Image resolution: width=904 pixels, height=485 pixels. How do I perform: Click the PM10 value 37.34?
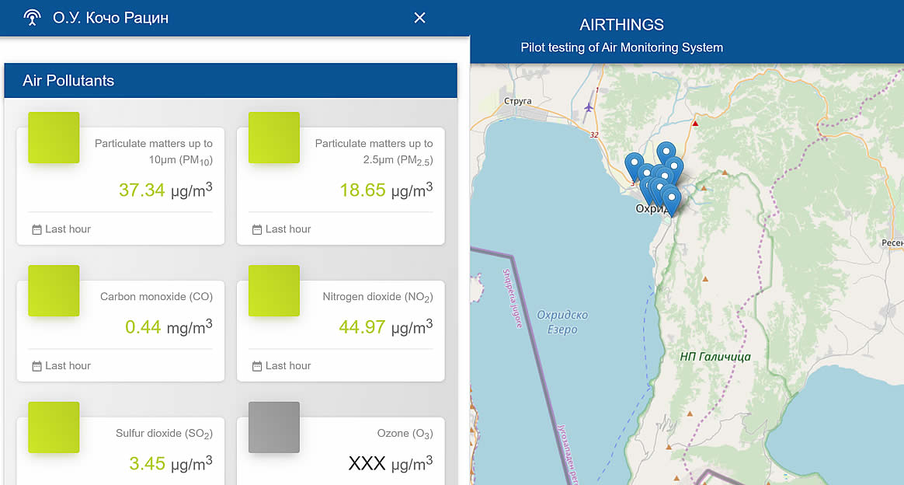pyautogui.click(x=142, y=190)
